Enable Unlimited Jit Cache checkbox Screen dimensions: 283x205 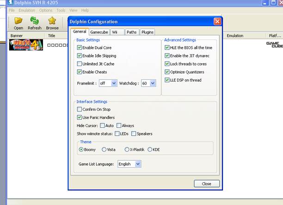point(79,64)
